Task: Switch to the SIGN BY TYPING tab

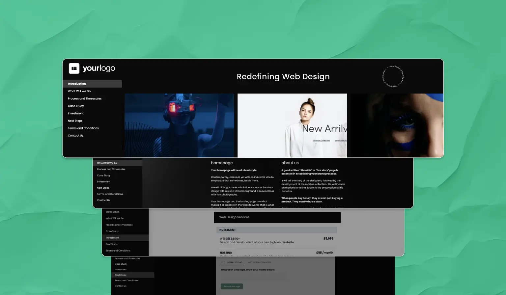Action: pos(232,262)
